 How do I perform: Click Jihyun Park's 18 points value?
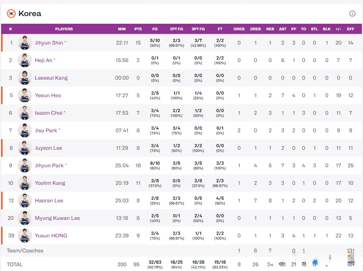coord(138,165)
